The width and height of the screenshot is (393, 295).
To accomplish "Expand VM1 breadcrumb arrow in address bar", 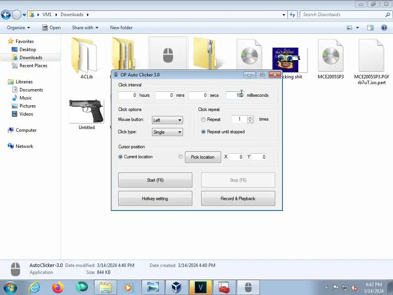I will coord(56,15).
